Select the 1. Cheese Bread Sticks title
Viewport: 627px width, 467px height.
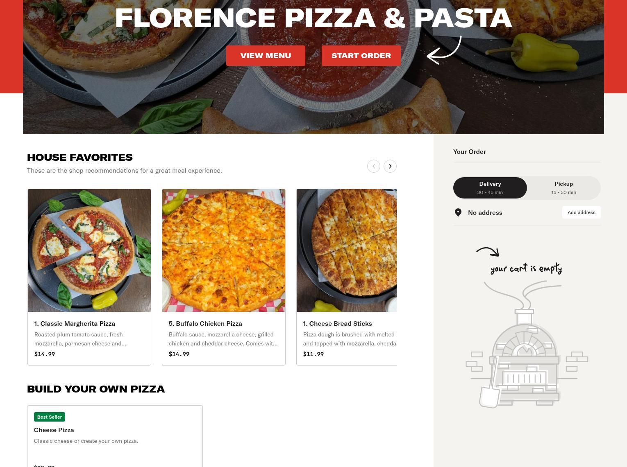click(x=338, y=323)
